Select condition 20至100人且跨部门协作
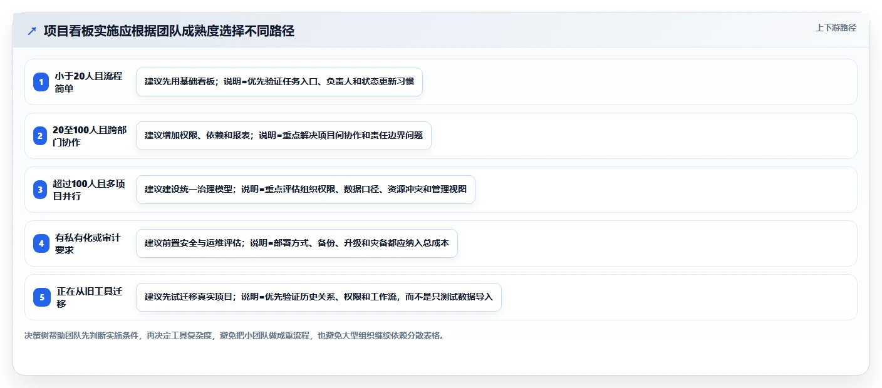 pos(90,136)
